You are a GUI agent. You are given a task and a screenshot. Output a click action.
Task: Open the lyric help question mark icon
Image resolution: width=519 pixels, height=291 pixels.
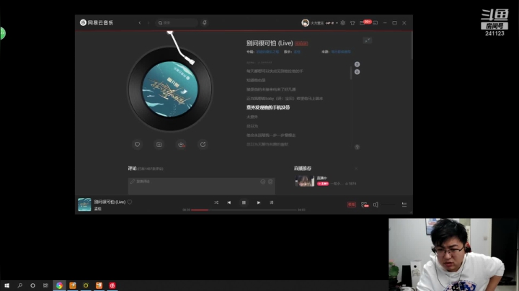(x=357, y=147)
